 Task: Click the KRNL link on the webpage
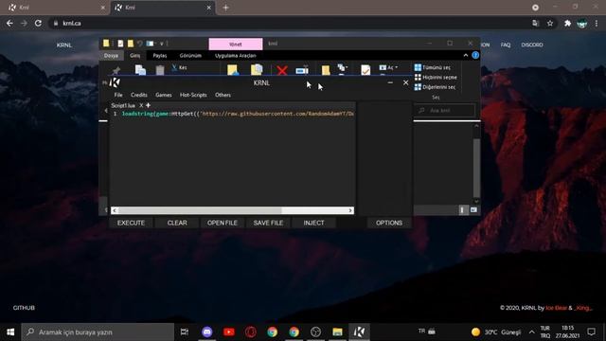pos(64,45)
